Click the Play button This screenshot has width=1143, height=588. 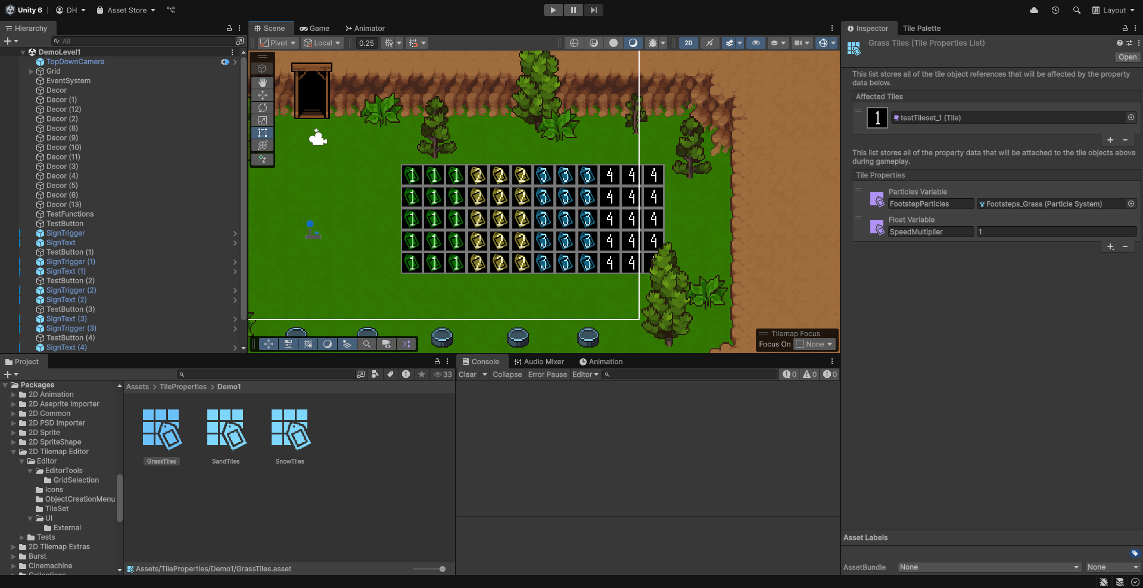coord(553,10)
